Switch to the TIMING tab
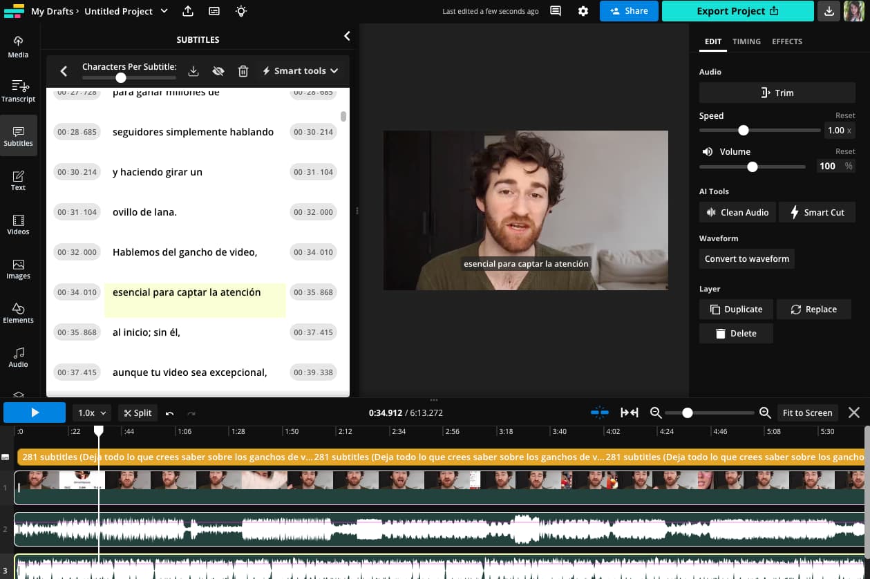This screenshot has width=870, height=579. tap(746, 41)
